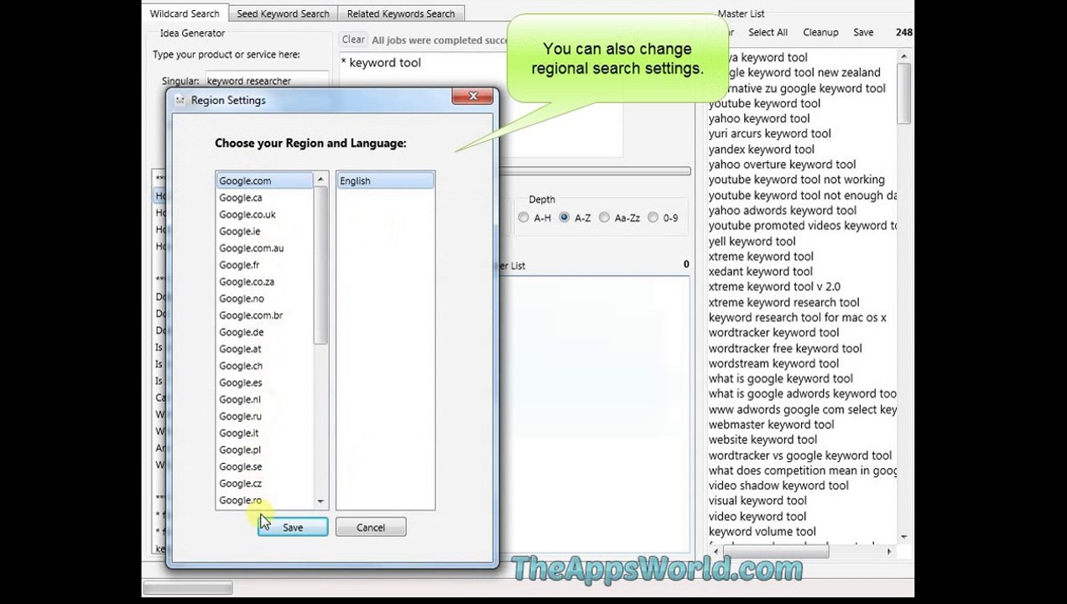Close the Region Settings dialog
The width and height of the screenshot is (1067, 604).
[473, 96]
